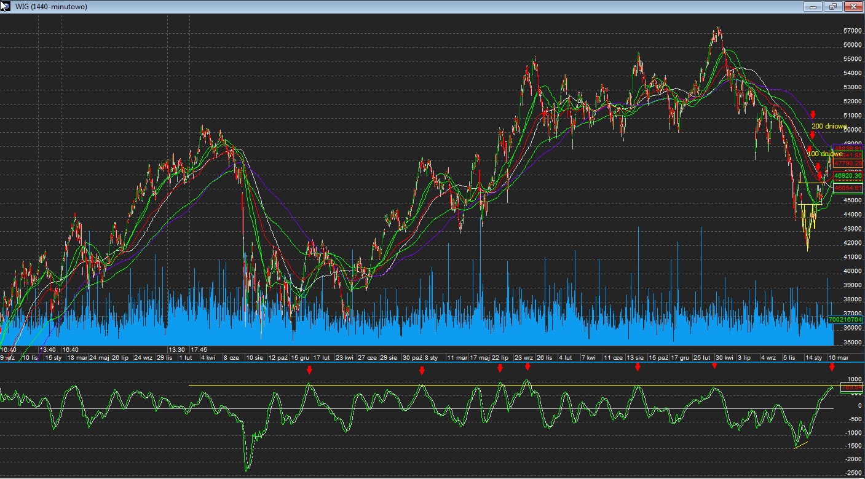
Task: Click the purple 48839.91 price label
Action: pyautogui.click(x=848, y=148)
